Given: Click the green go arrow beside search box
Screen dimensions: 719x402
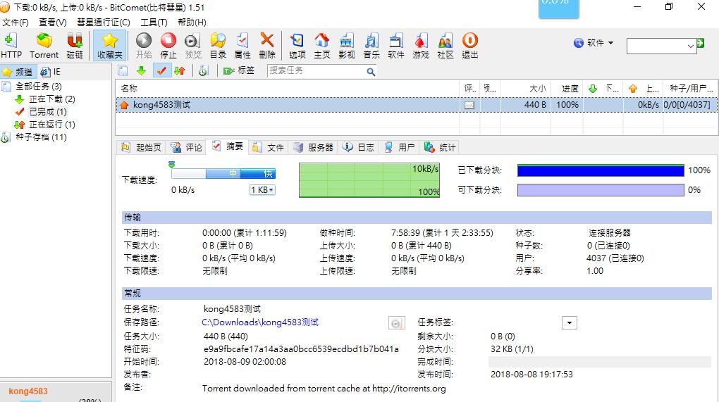Looking at the screenshot, I should click(701, 43).
